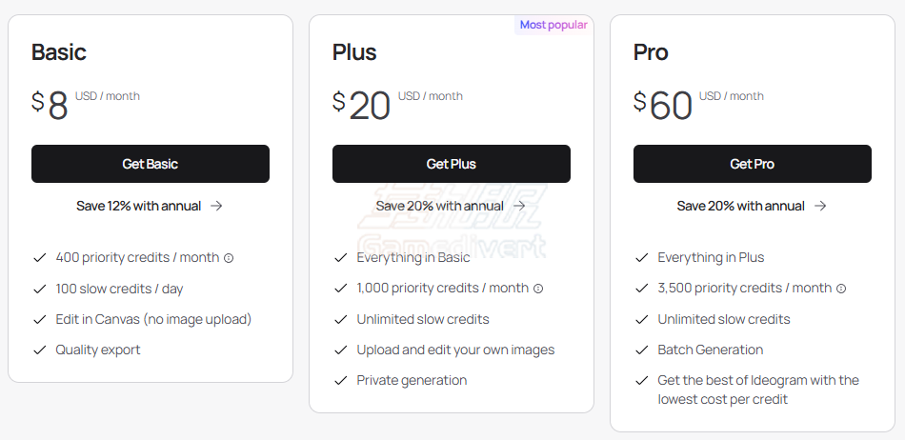
Task: Click Edit in Canvas feature text
Action: pos(153,319)
